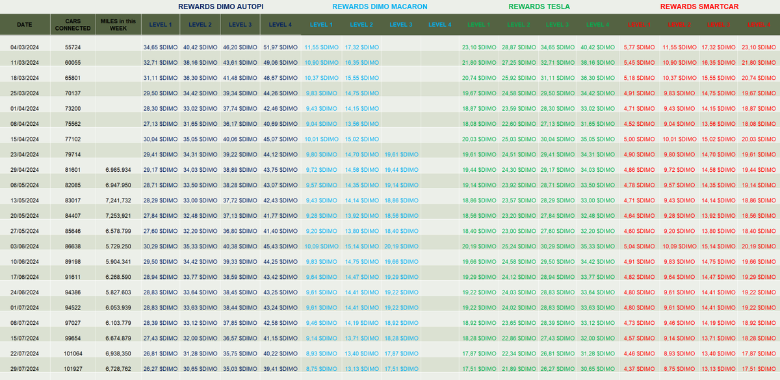
Task: Select weekly miles value 7,241,732
Action: tap(118, 200)
